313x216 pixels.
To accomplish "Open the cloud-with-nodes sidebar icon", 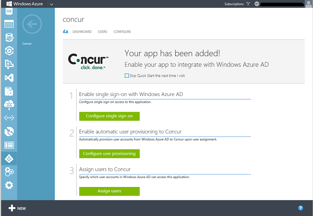I will (x=9, y=105).
